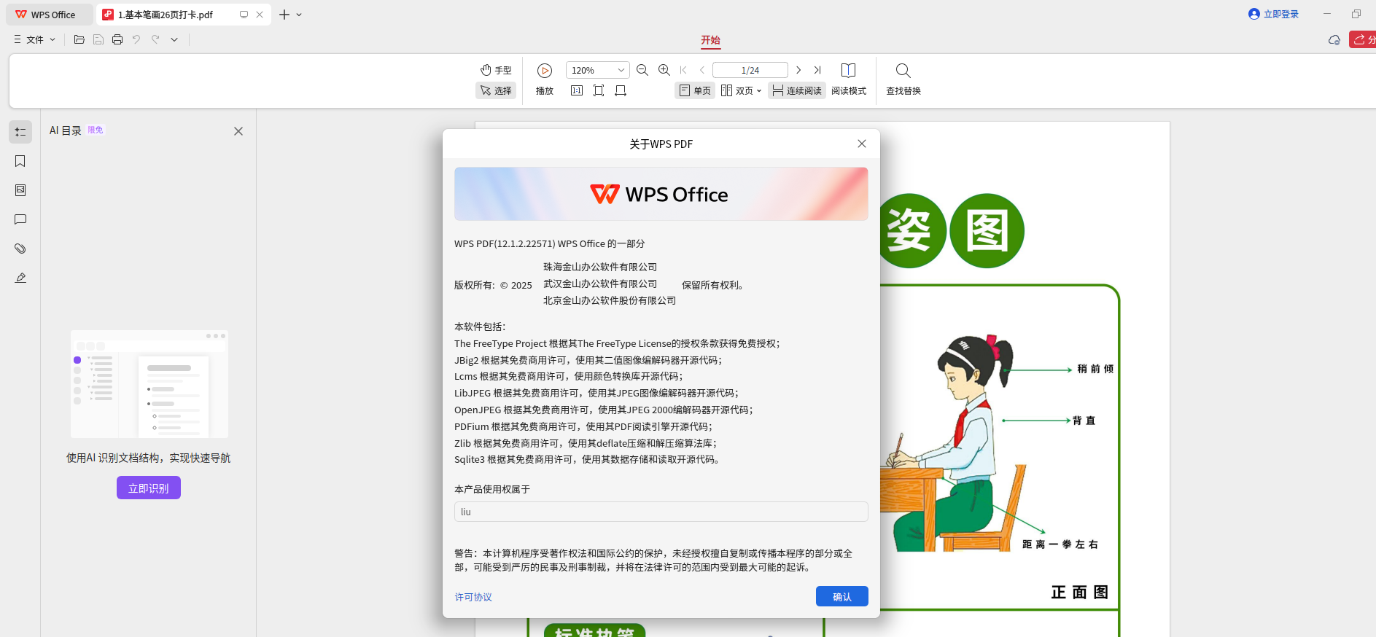Jump to first page arrow
Screen dimensions: 1376x637
pyautogui.click(x=683, y=70)
